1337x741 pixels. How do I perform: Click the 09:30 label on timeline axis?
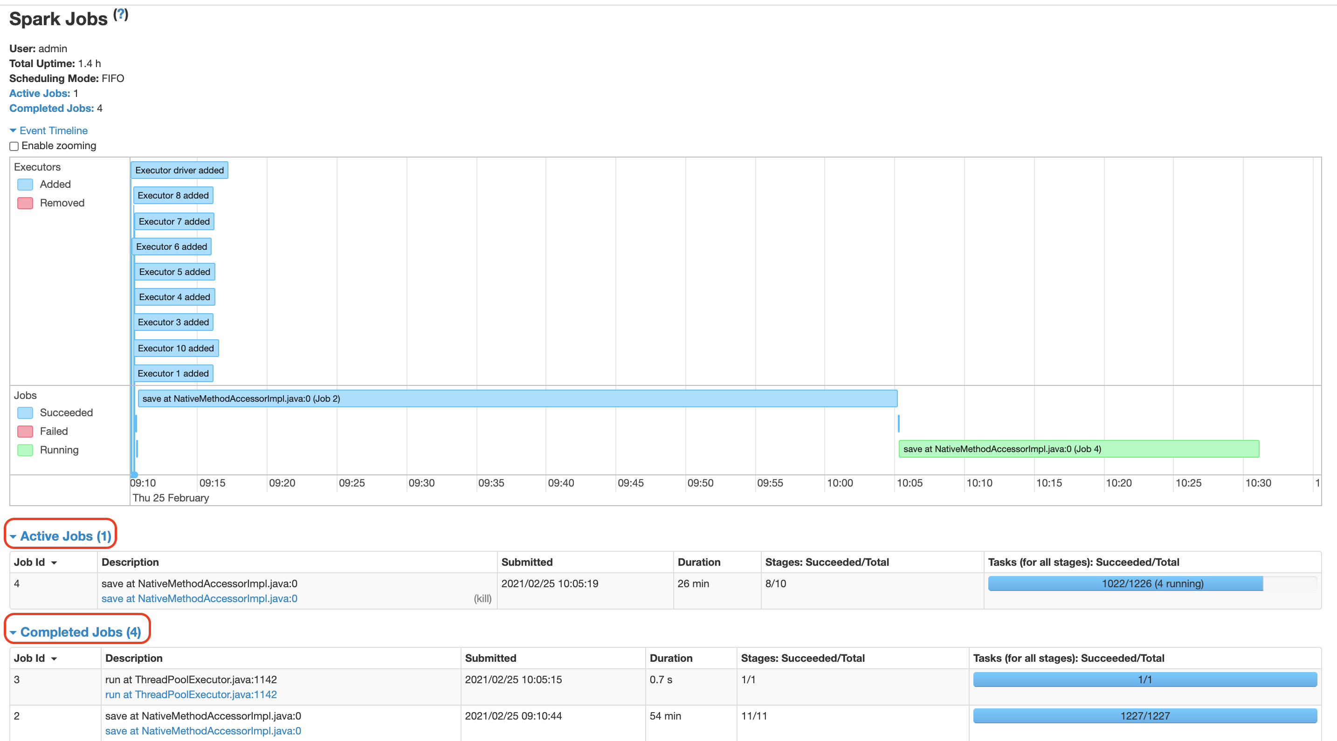click(421, 483)
